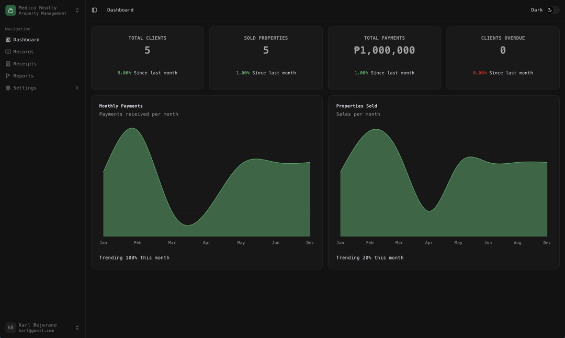565x338 pixels.
Task: Click the Total Clients stat card
Action: tap(148, 58)
